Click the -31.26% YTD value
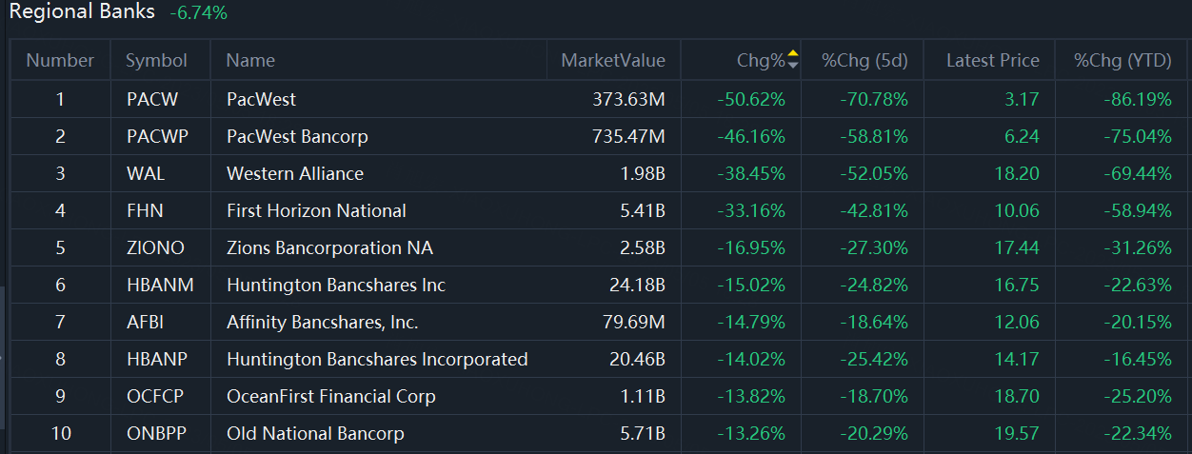The image size is (1192, 454). tap(1137, 247)
